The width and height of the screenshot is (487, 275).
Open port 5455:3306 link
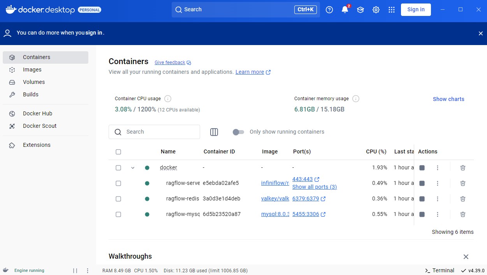pyautogui.click(x=309, y=214)
